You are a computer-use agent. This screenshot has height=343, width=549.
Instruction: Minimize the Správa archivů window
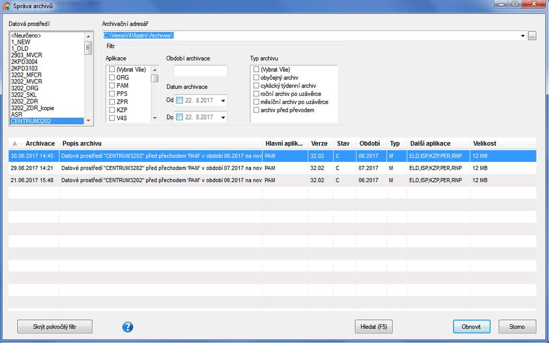pos(501,4)
